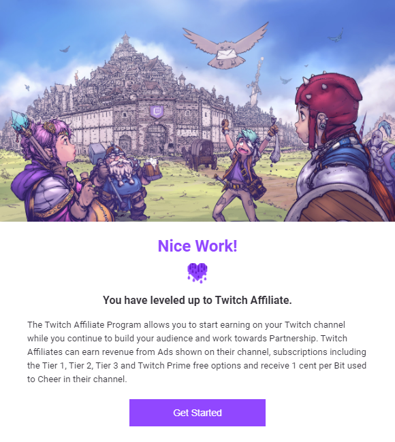Click the crystal staff tip
Viewport: 395px width, 442px height.
coord(20,120)
